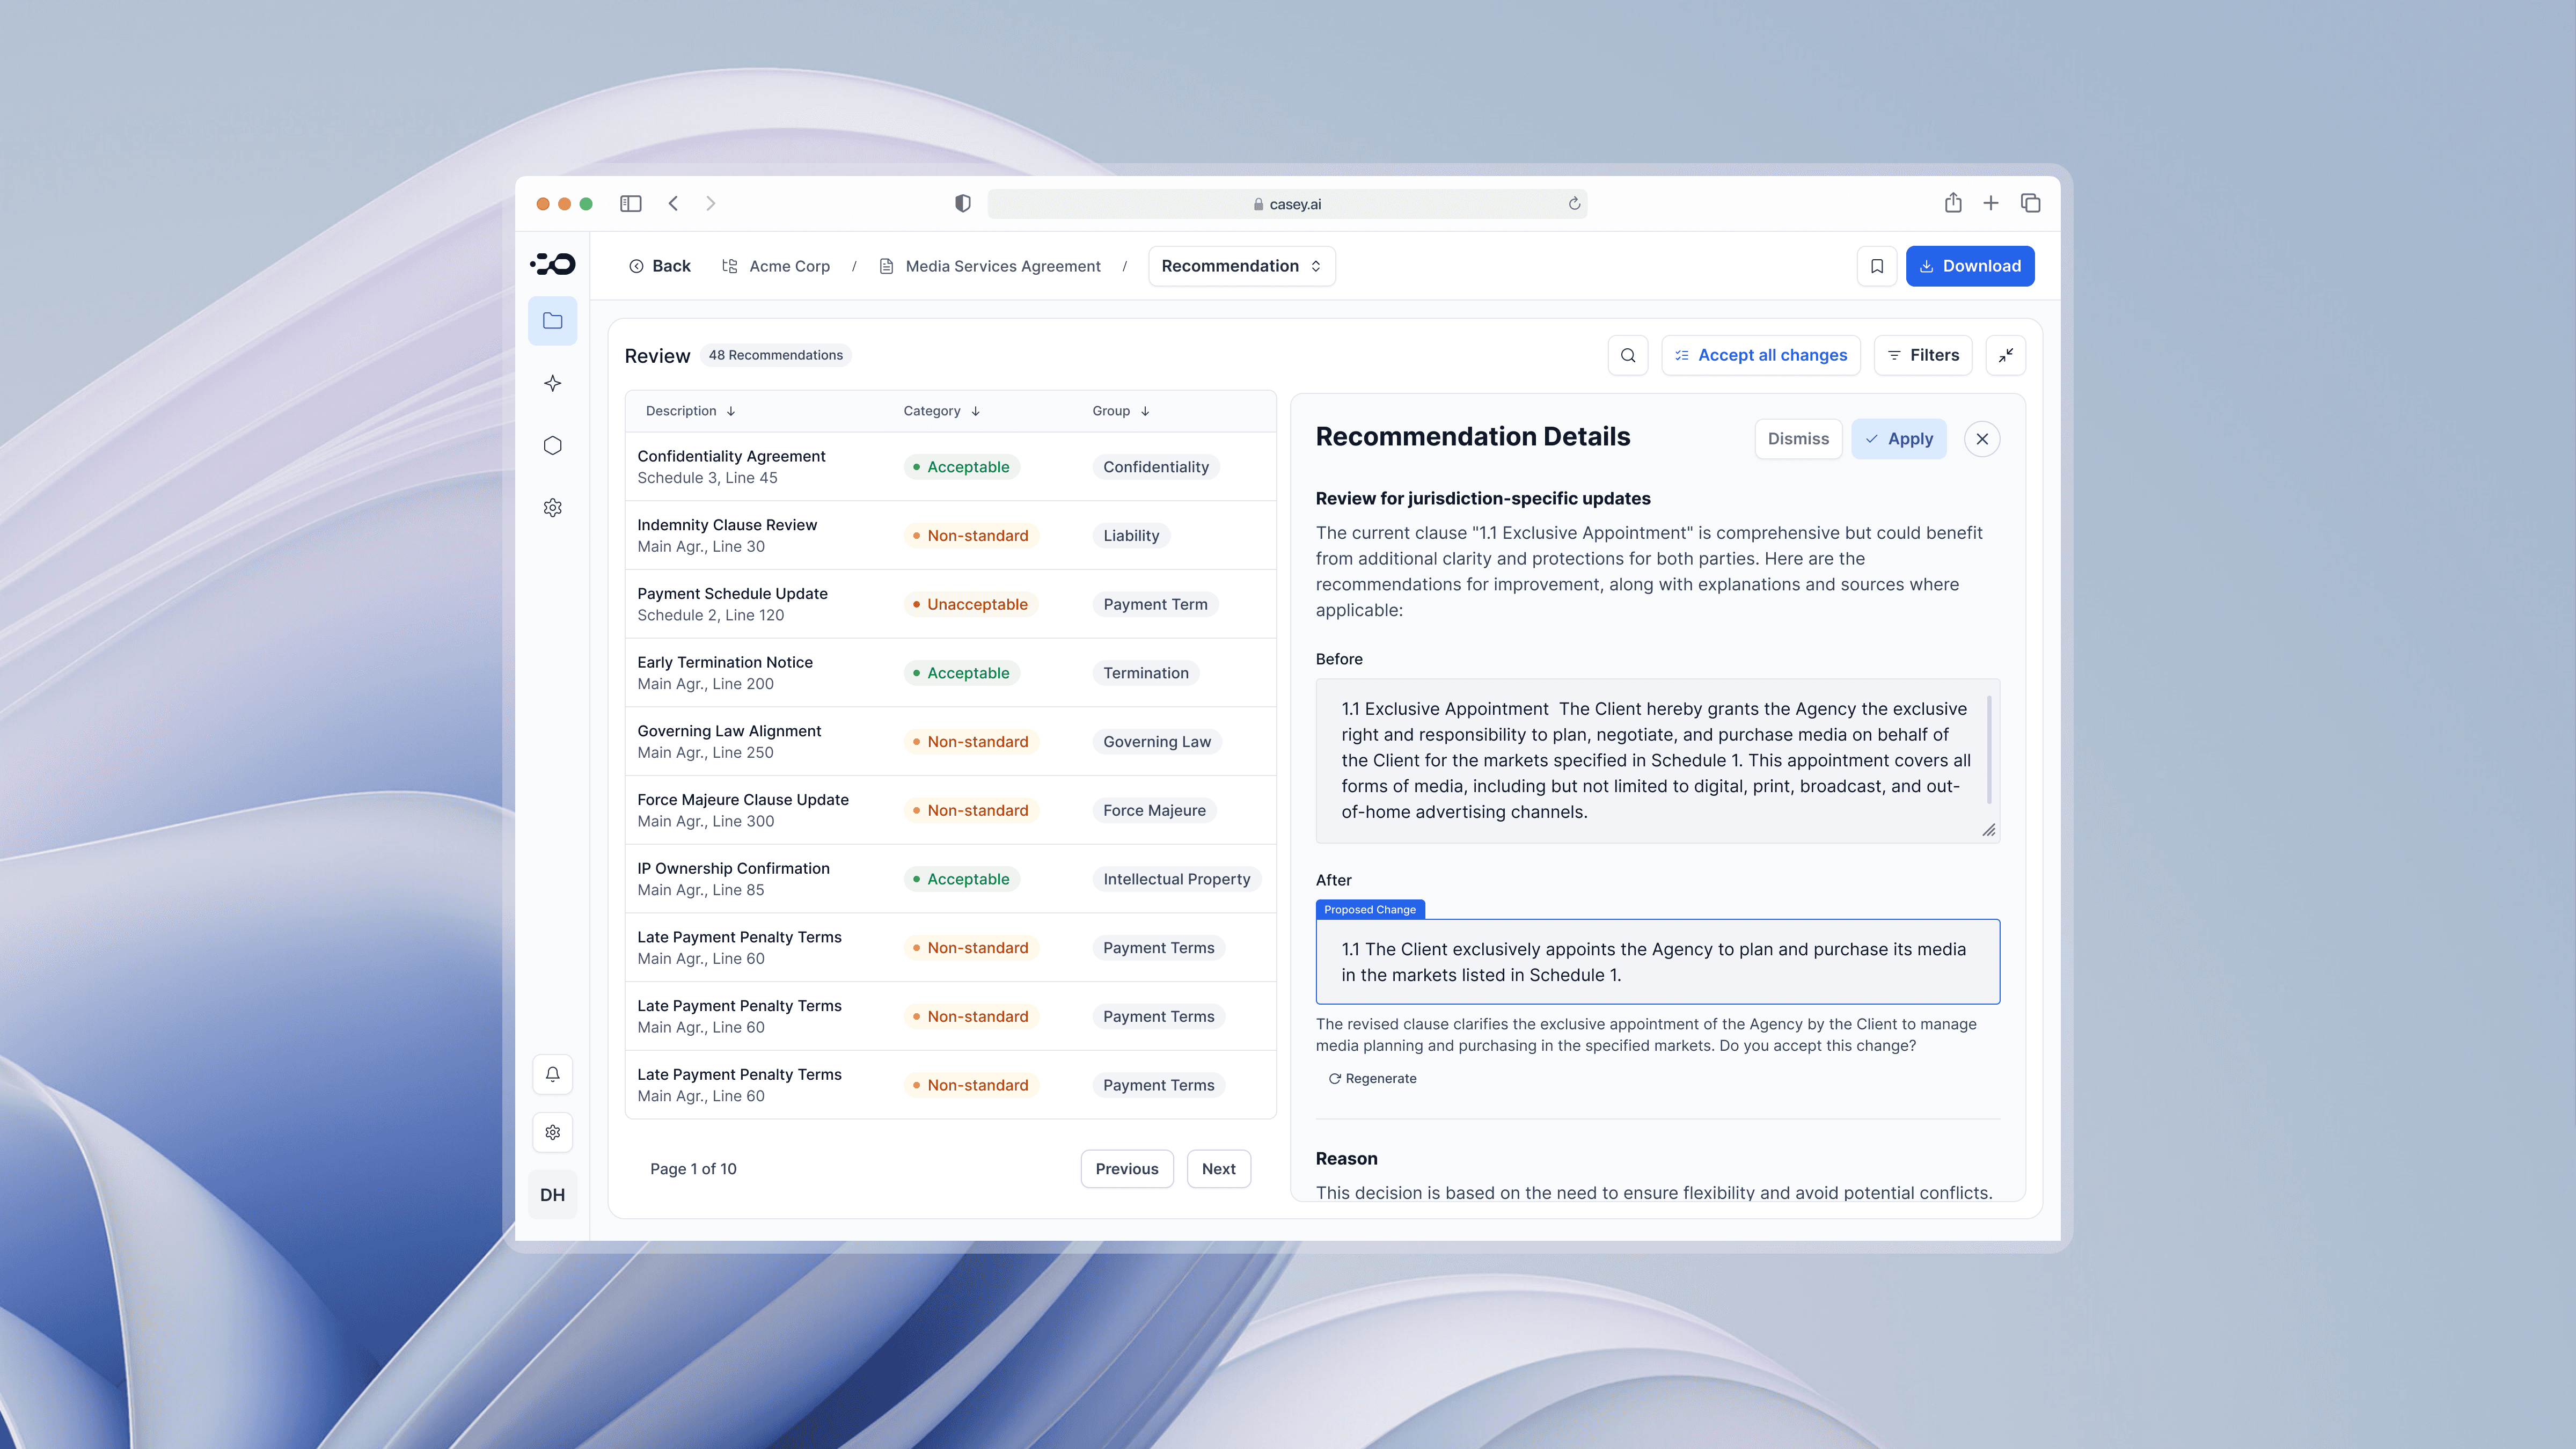Sort by the Group column header
Image resolution: width=2576 pixels, height=1449 pixels.
(x=1120, y=411)
